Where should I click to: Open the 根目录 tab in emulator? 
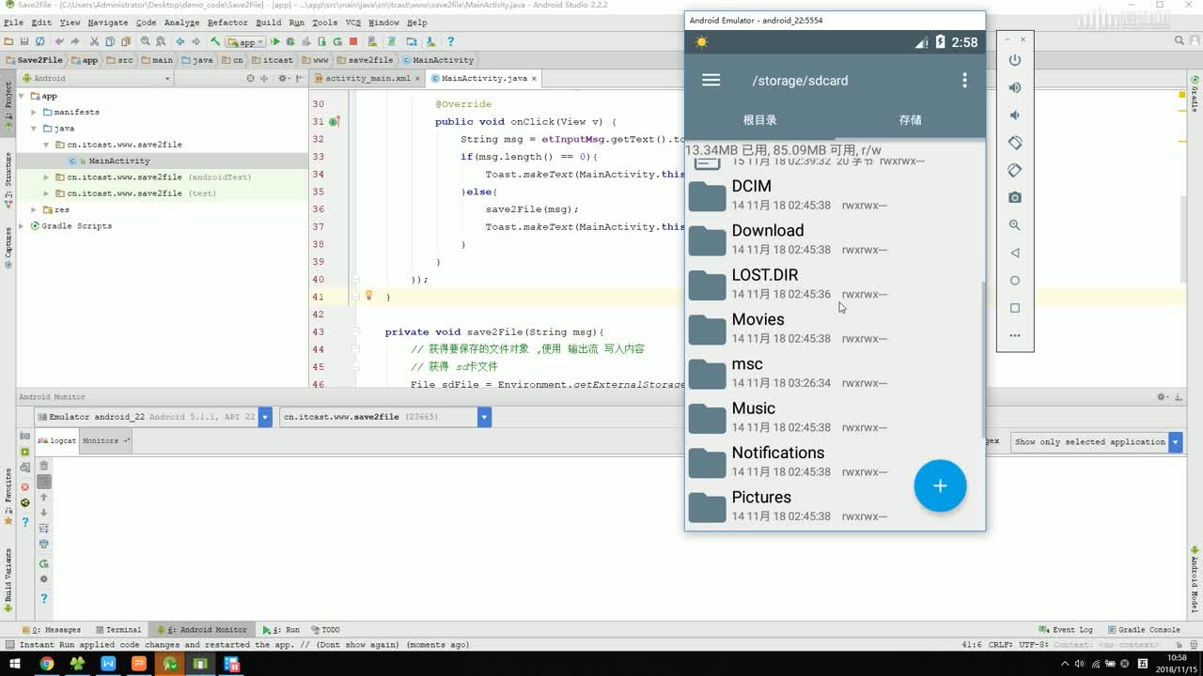click(x=759, y=120)
